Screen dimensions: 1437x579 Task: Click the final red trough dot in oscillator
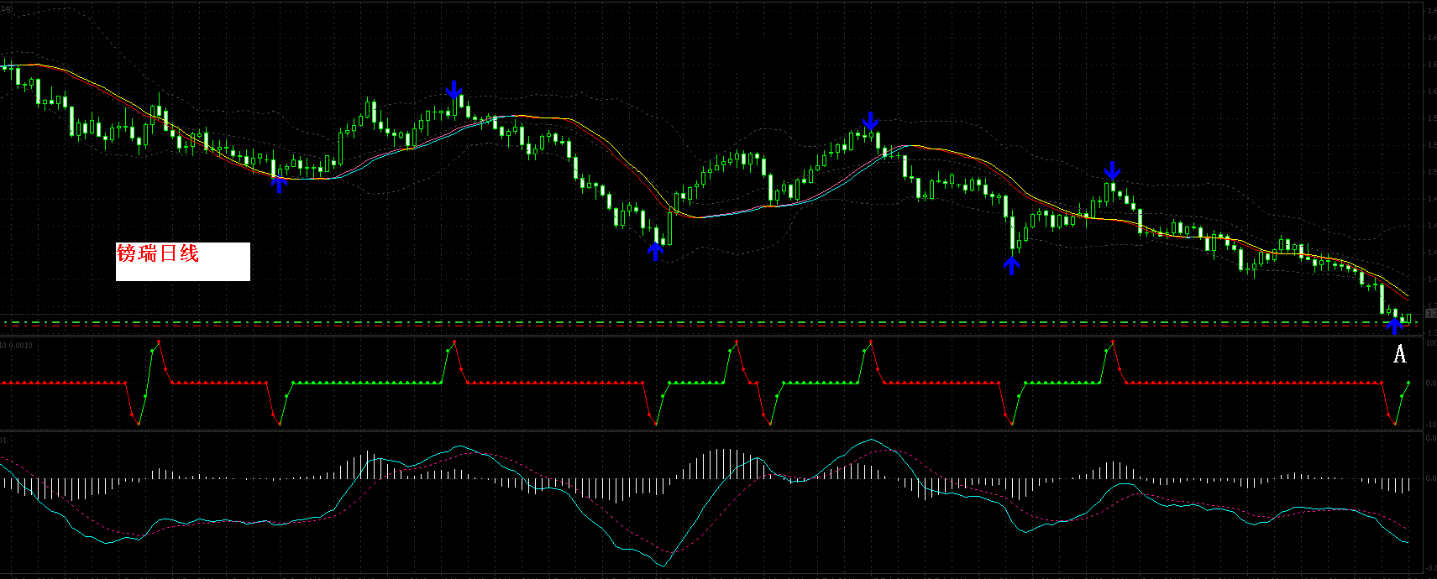click(x=1395, y=425)
